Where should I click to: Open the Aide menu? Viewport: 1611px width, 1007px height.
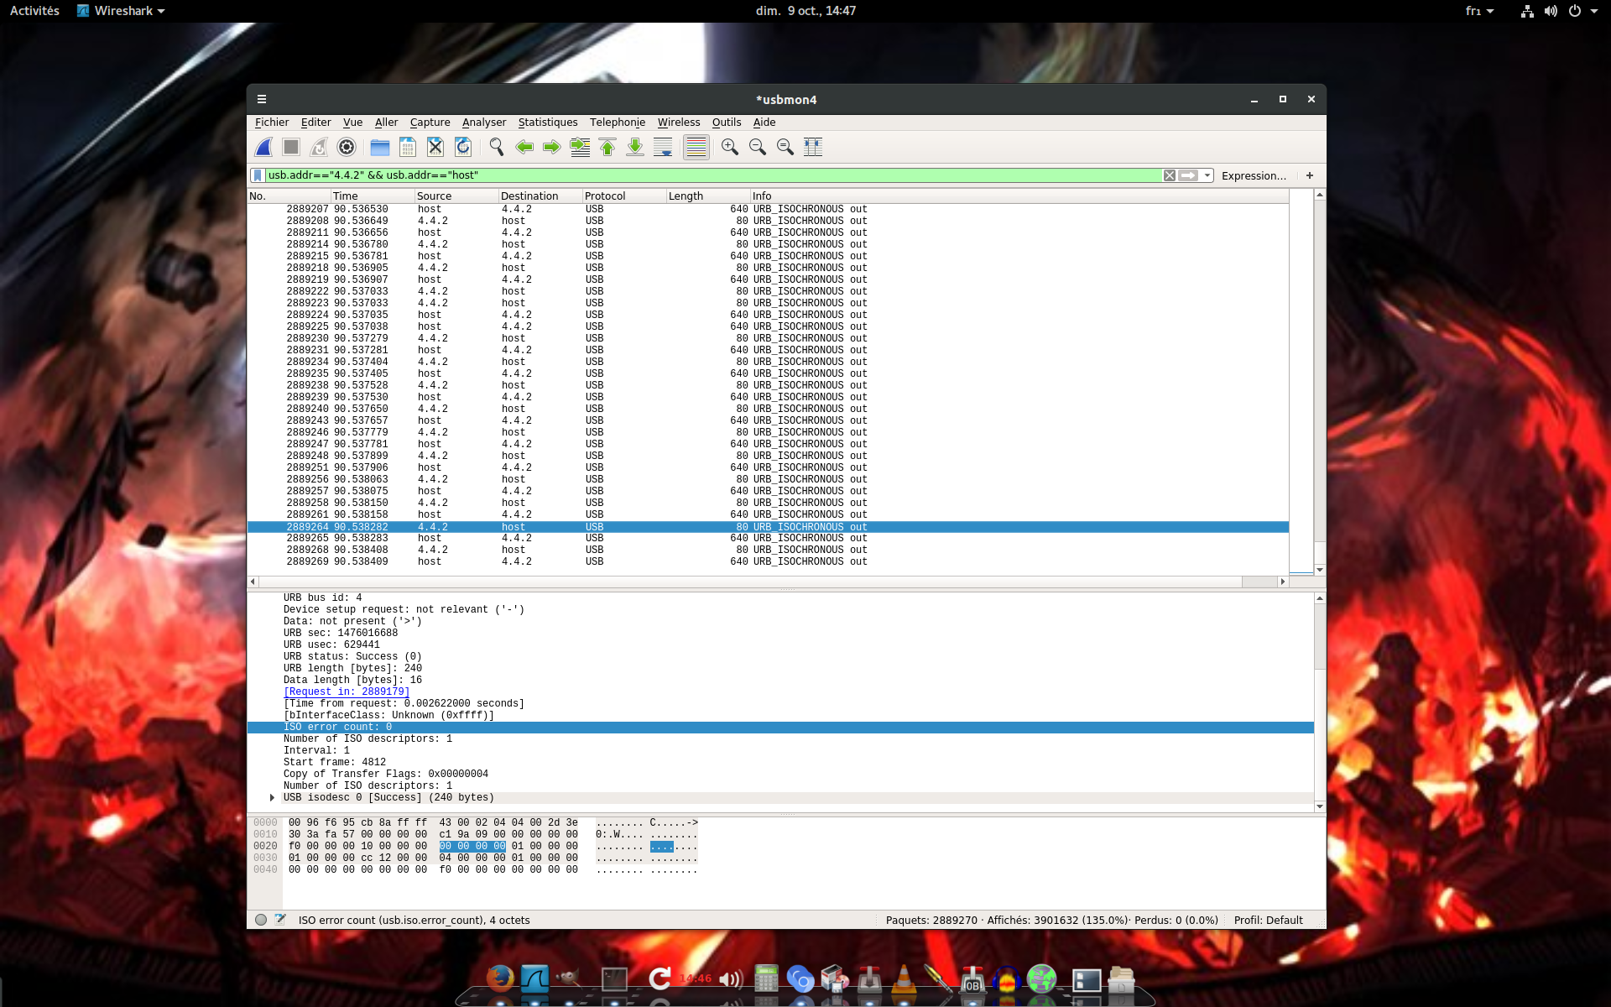[764, 123]
